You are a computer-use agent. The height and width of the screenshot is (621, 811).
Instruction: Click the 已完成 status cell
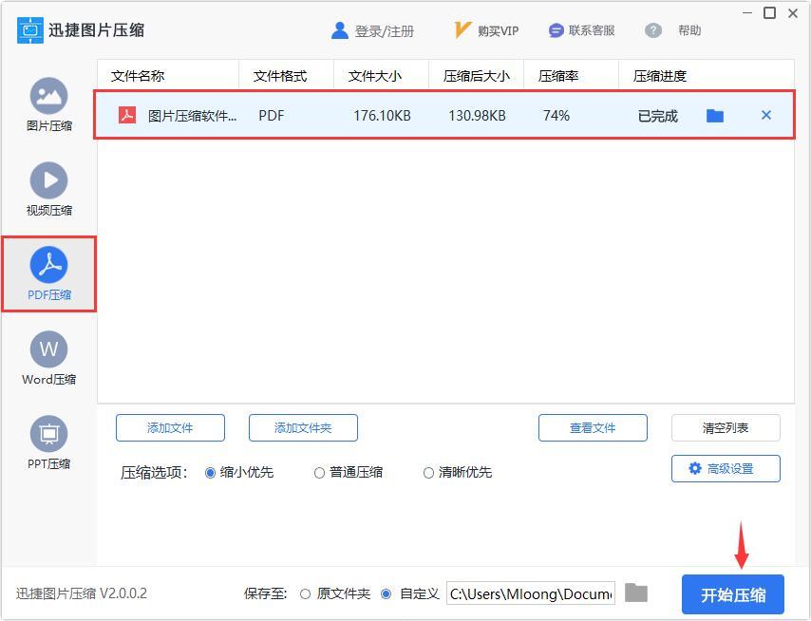coord(657,116)
